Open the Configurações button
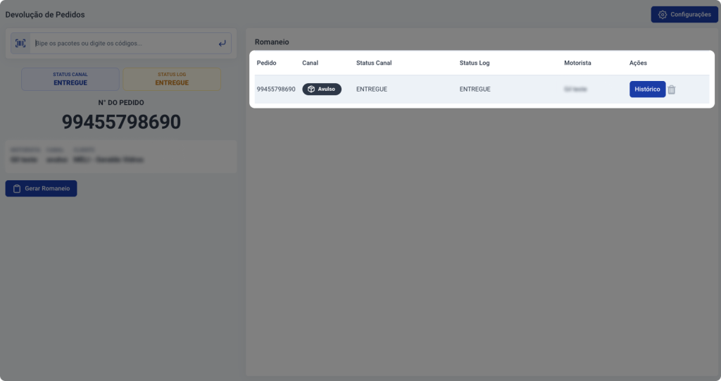721x381 pixels. 684,15
